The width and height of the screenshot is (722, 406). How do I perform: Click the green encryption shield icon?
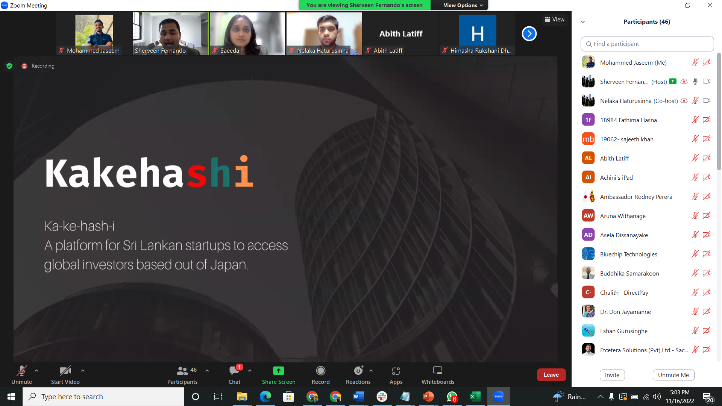point(9,66)
